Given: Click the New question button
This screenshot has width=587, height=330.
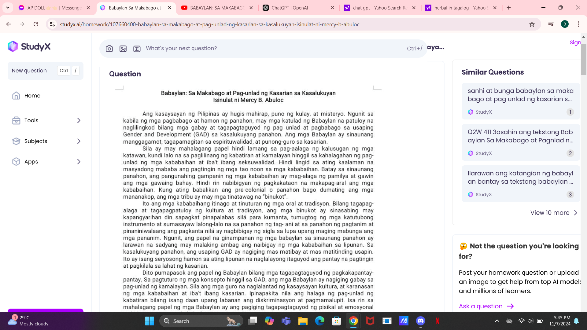Looking at the screenshot, I should [x=46, y=71].
